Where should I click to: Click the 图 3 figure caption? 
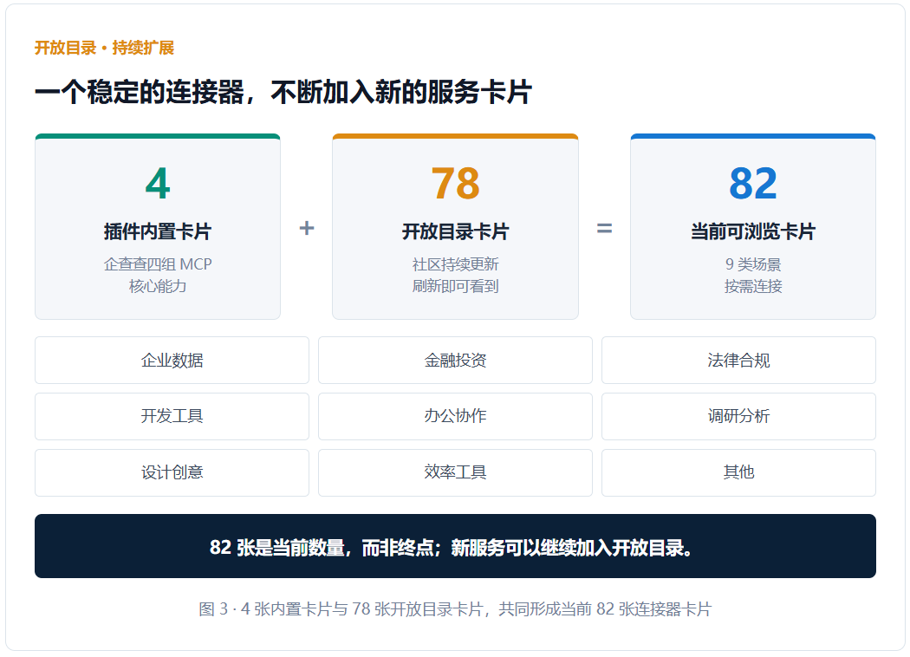455,608
